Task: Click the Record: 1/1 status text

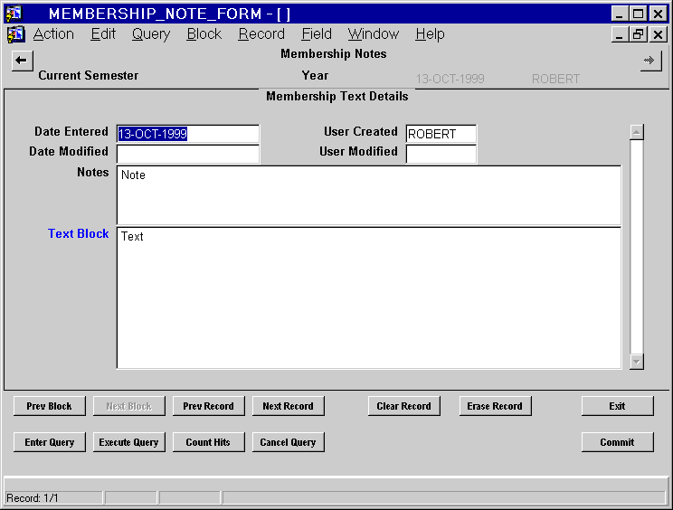Action: point(33,498)
